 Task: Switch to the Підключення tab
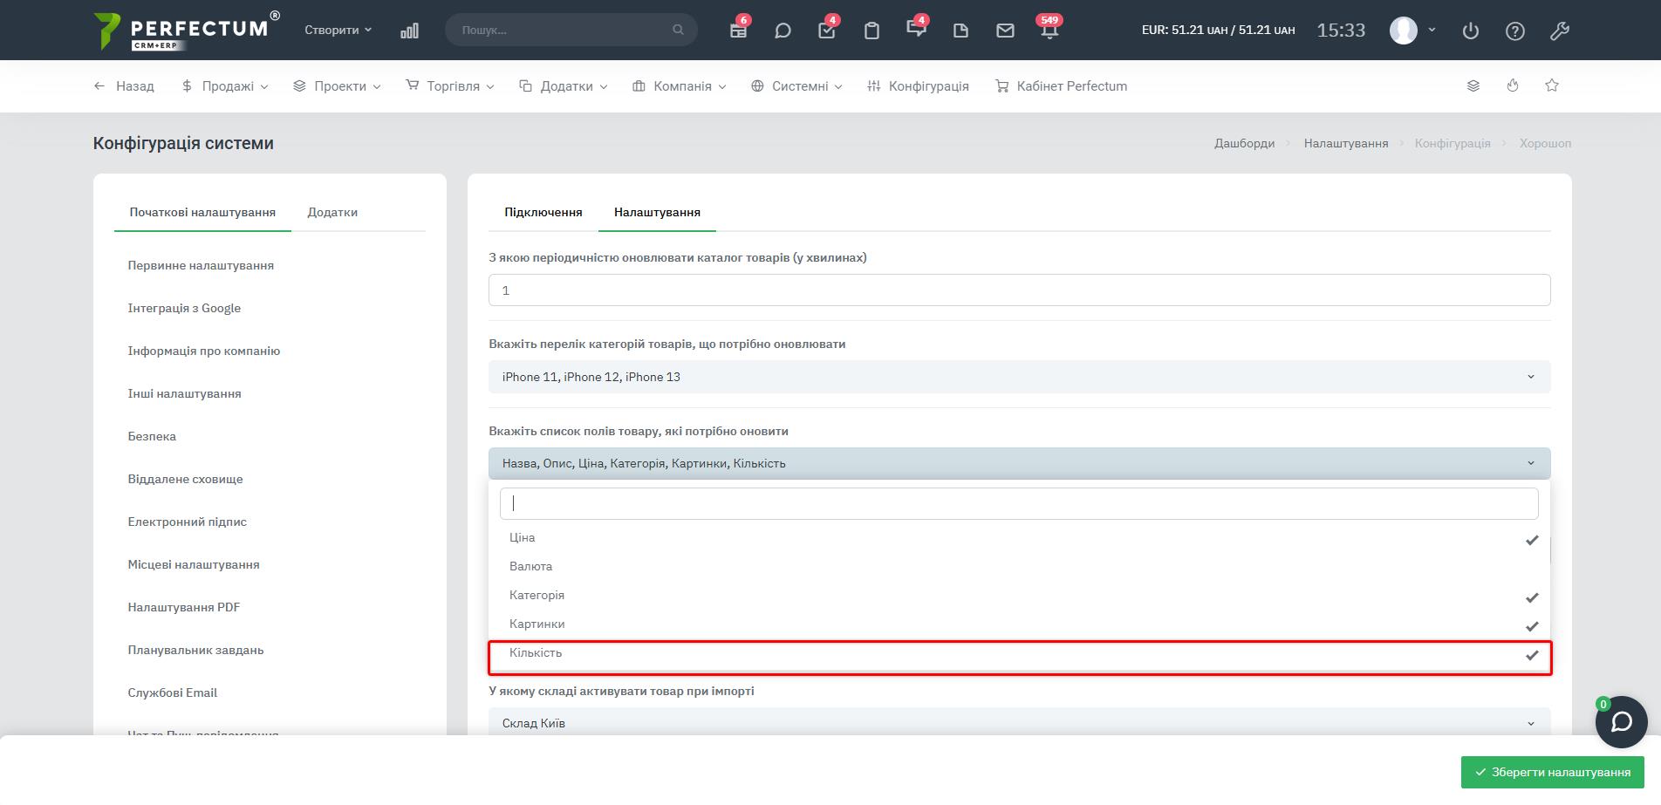point(543,212)
